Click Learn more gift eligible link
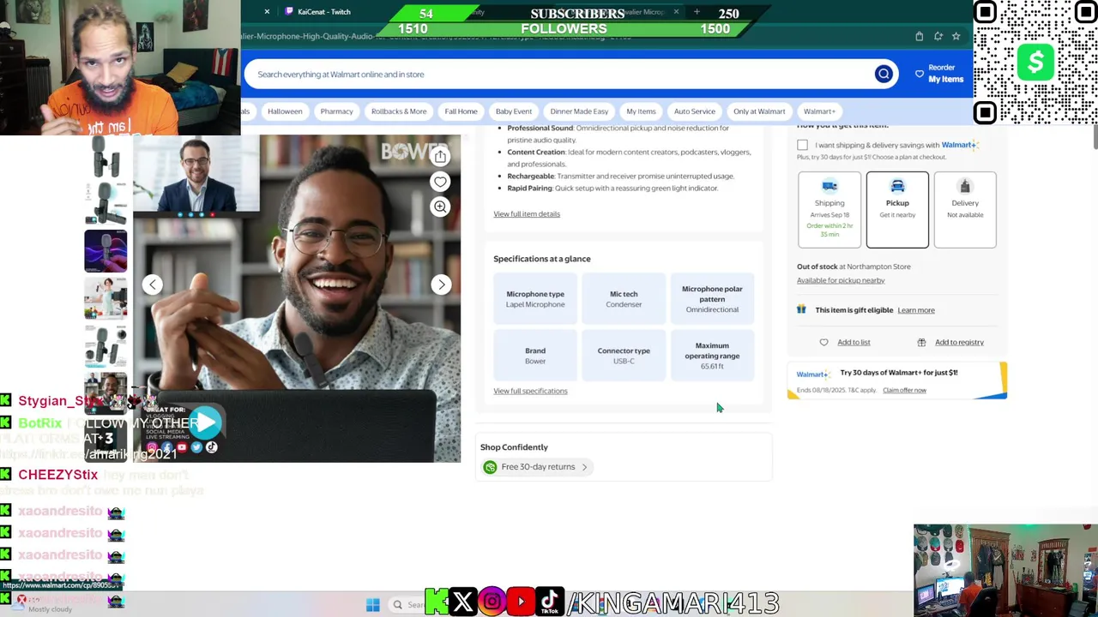Screen dimensions: 1098x617 pyautogui.click(x=916, y=310)
